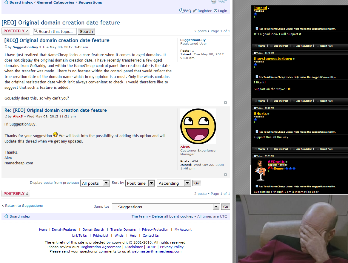Viewport: 348px width, 263px height.
Task: Click Go button next to Jump to
Action: click(226, 207)
